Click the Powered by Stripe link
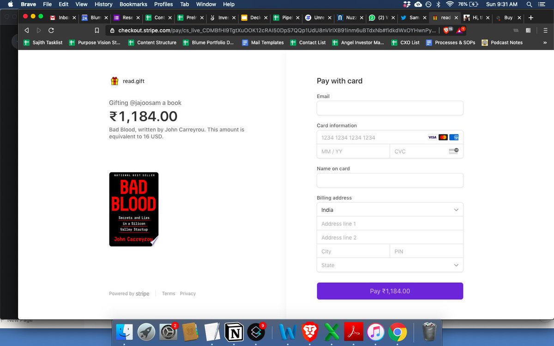Screen dimensions: 554x346 (129, 293)
